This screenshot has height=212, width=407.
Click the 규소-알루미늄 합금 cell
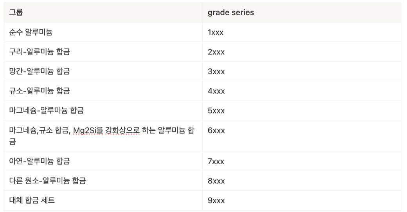[103, 91]
